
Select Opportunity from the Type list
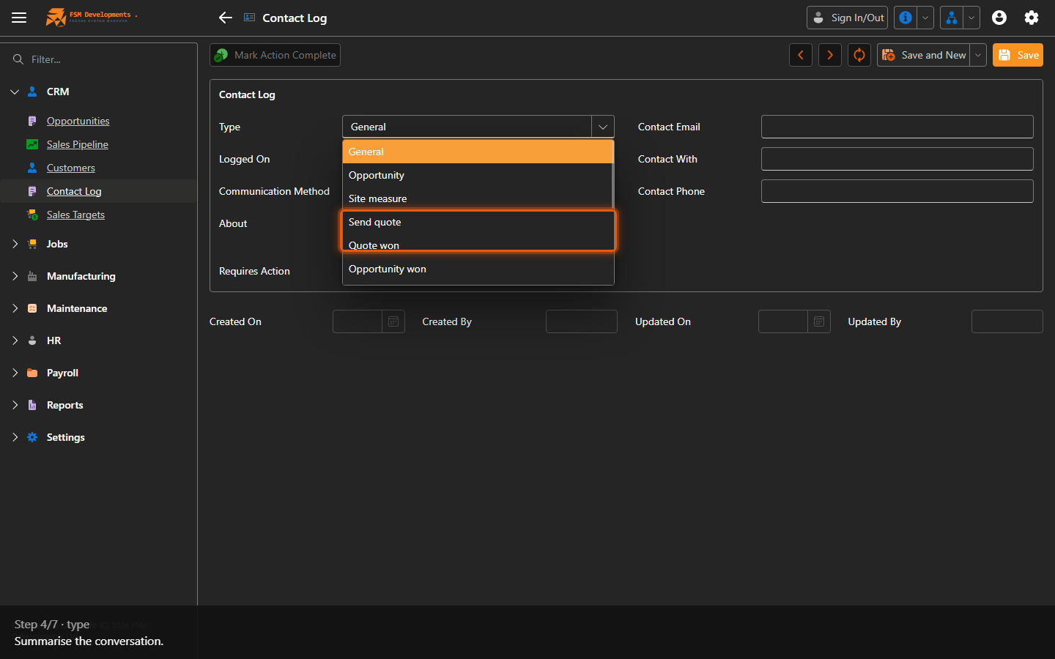(x=477, y=175)
